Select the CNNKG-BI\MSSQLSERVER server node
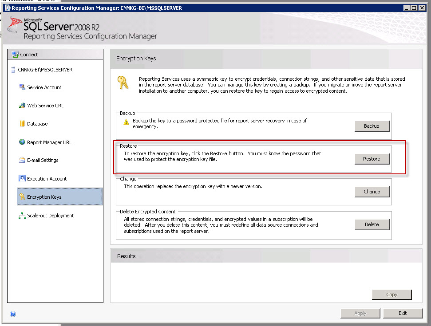 (45, 70)
